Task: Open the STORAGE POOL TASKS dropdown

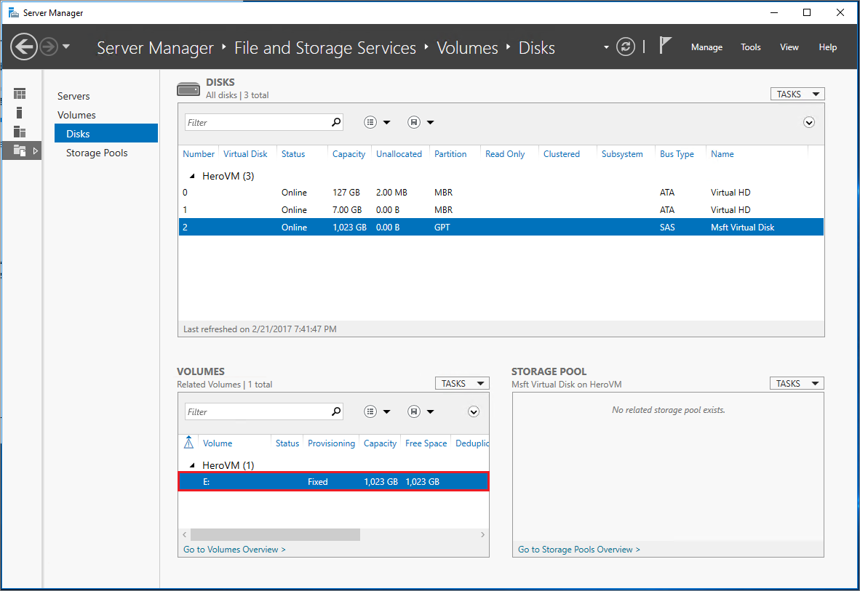Action: pyautogui.click(x=797, y=383)
